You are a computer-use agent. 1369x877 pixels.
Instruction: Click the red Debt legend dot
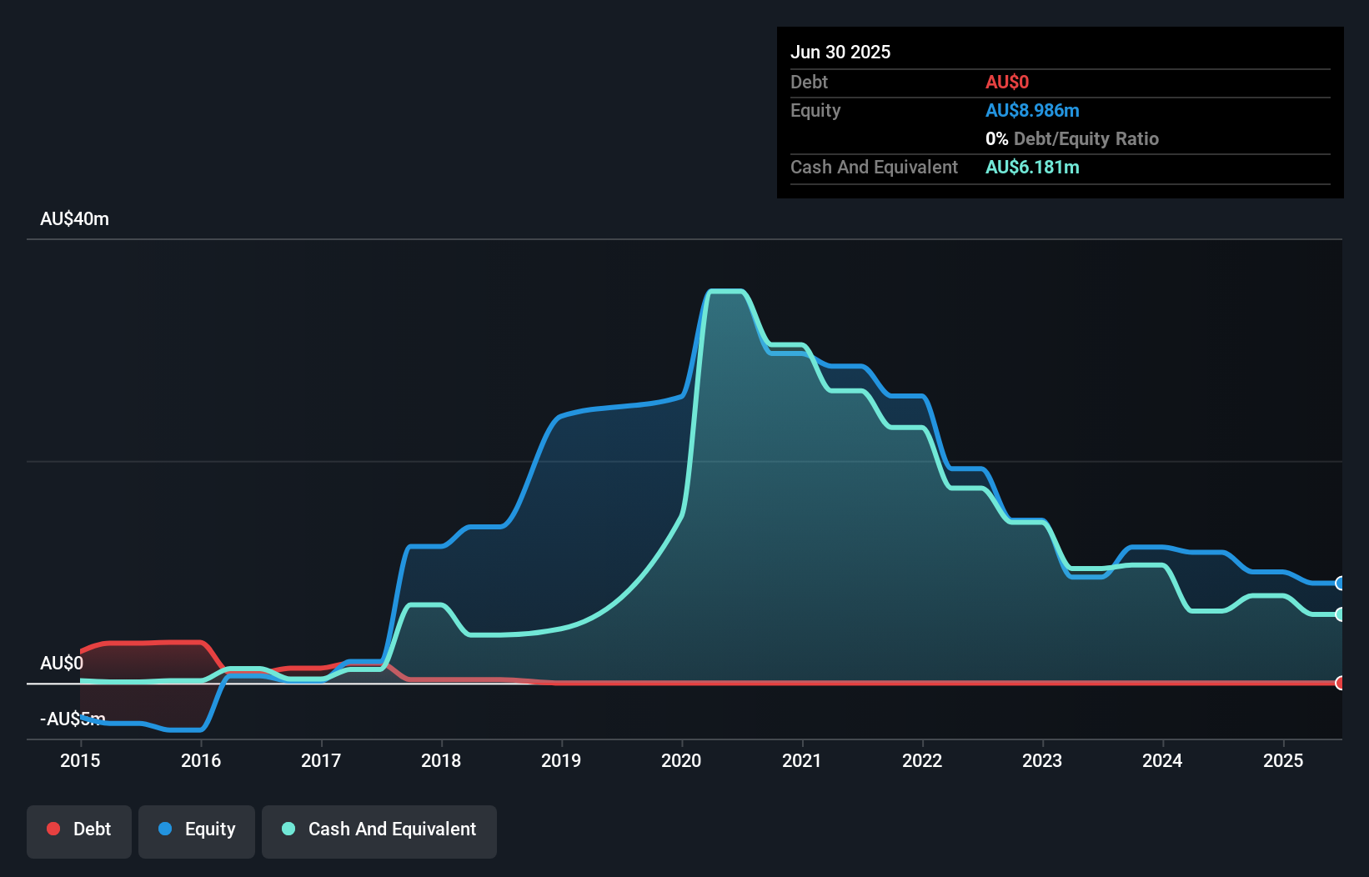click(53, 829)
